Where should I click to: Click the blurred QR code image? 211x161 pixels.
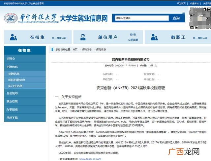(x=200, y=18)
